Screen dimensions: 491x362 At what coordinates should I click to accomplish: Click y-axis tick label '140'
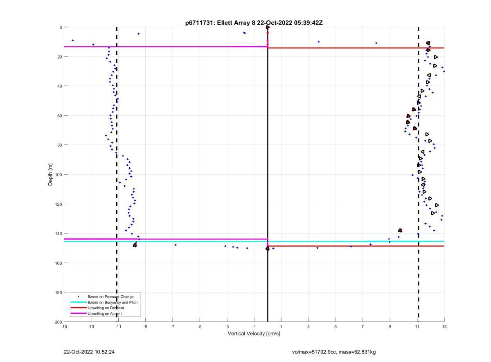(58, 234)
